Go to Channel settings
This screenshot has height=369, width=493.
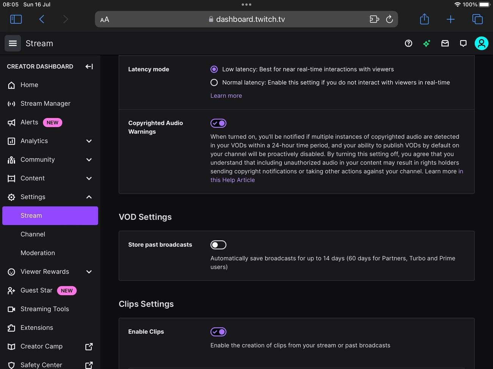point(33,234)
